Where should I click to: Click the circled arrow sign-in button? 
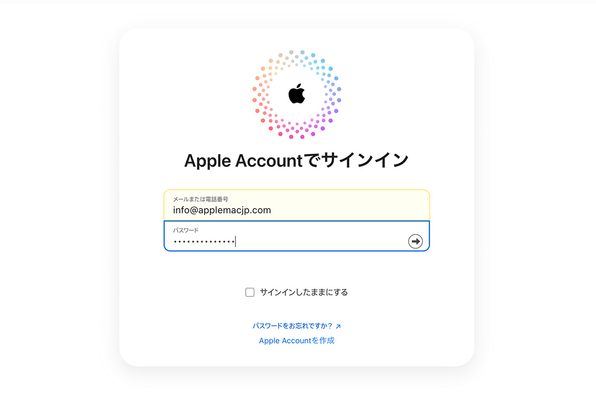[415, 241]
